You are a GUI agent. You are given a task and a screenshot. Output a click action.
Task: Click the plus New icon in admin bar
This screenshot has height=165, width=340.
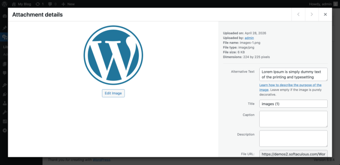(x=63, y=4)
